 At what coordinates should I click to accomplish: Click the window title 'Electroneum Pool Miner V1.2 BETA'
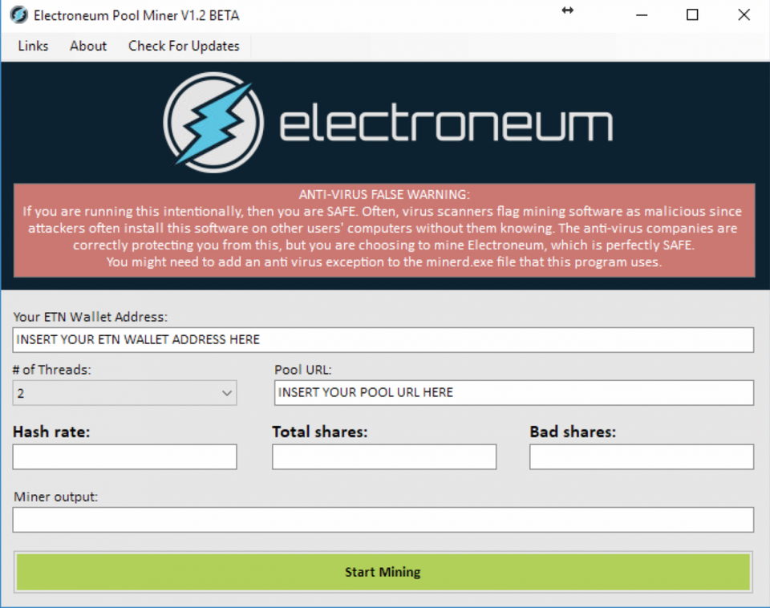(136, 16)
